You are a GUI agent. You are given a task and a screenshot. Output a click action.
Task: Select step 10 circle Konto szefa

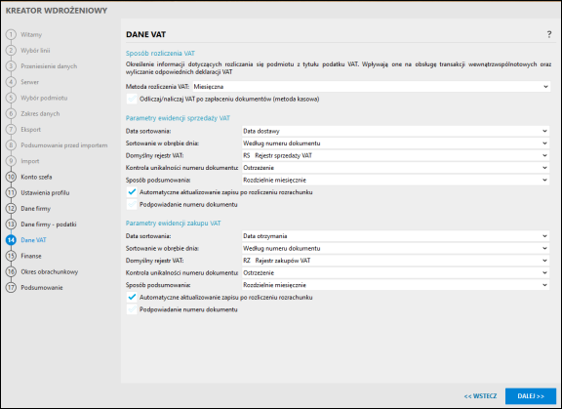[x=11, y=177]
